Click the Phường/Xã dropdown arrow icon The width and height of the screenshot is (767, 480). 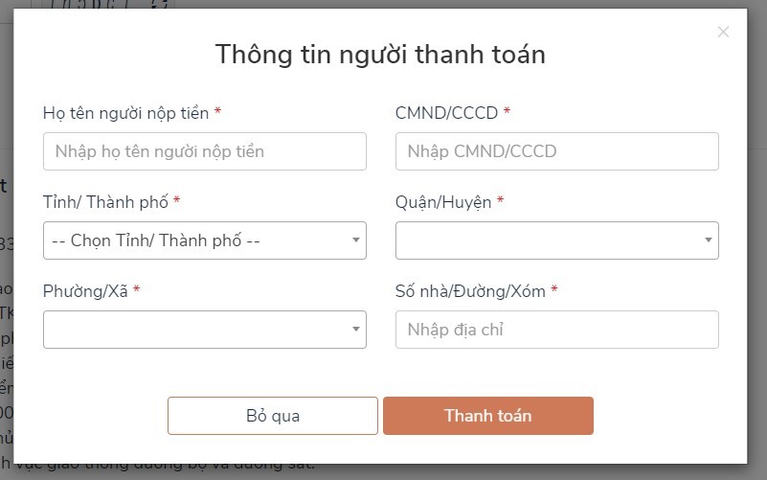[356, 329]
